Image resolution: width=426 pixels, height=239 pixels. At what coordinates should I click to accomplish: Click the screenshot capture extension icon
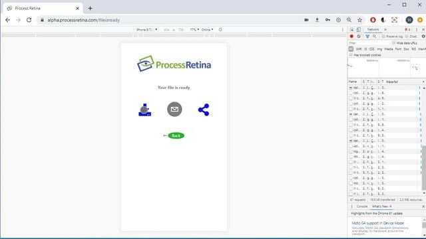394,20
